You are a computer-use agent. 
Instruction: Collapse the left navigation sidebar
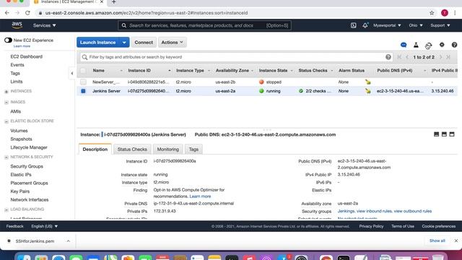coord(72,74)
